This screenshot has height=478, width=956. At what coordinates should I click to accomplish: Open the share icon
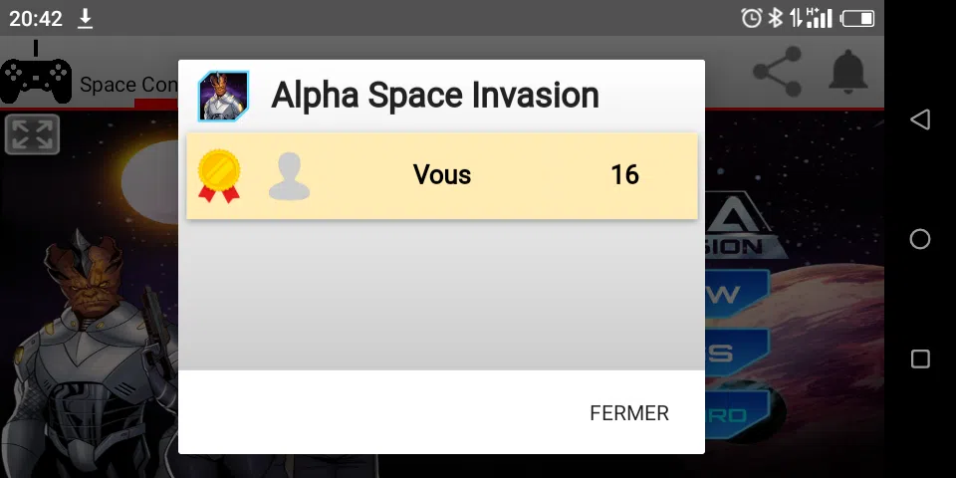click(x=777, y=72)
